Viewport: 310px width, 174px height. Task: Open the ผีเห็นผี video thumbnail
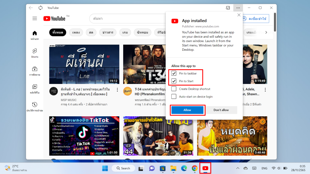(84, 64)
